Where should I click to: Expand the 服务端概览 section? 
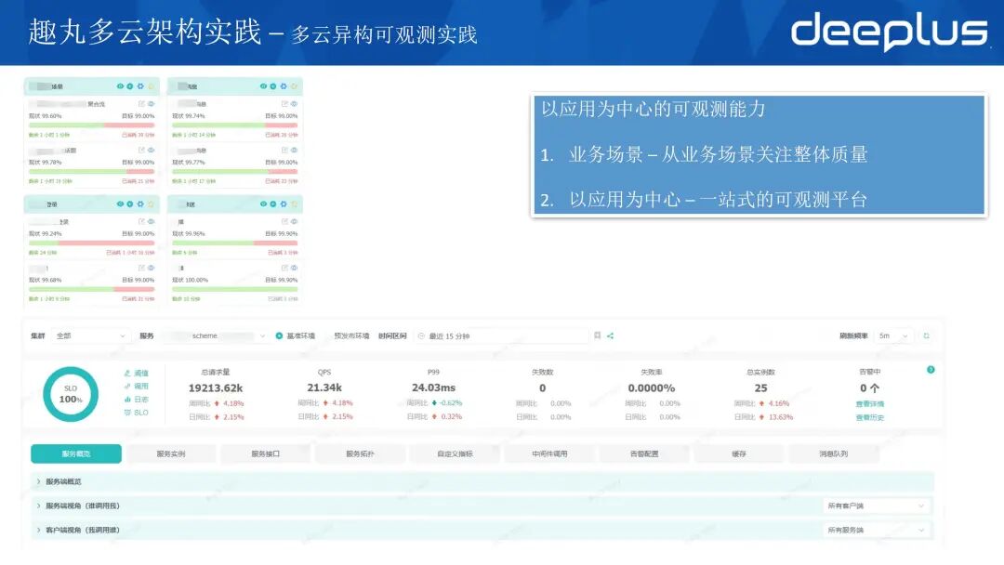tap(482, 481)
